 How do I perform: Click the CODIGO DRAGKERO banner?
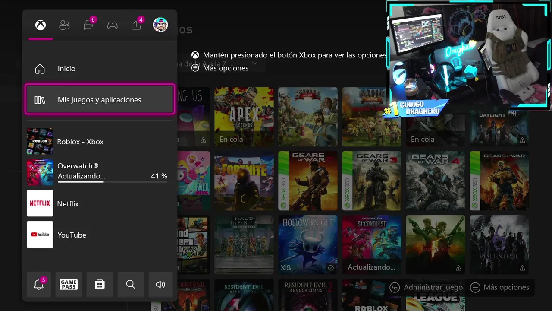pos(415,108)
